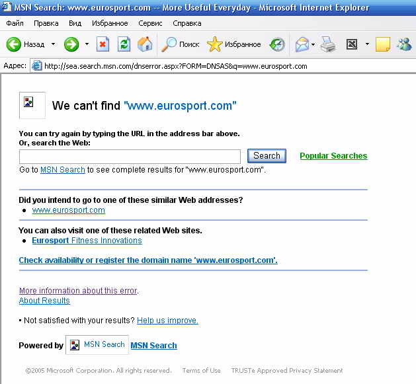Click the Search button
This screenshot has width=416, height=384.
click(267, 156)
